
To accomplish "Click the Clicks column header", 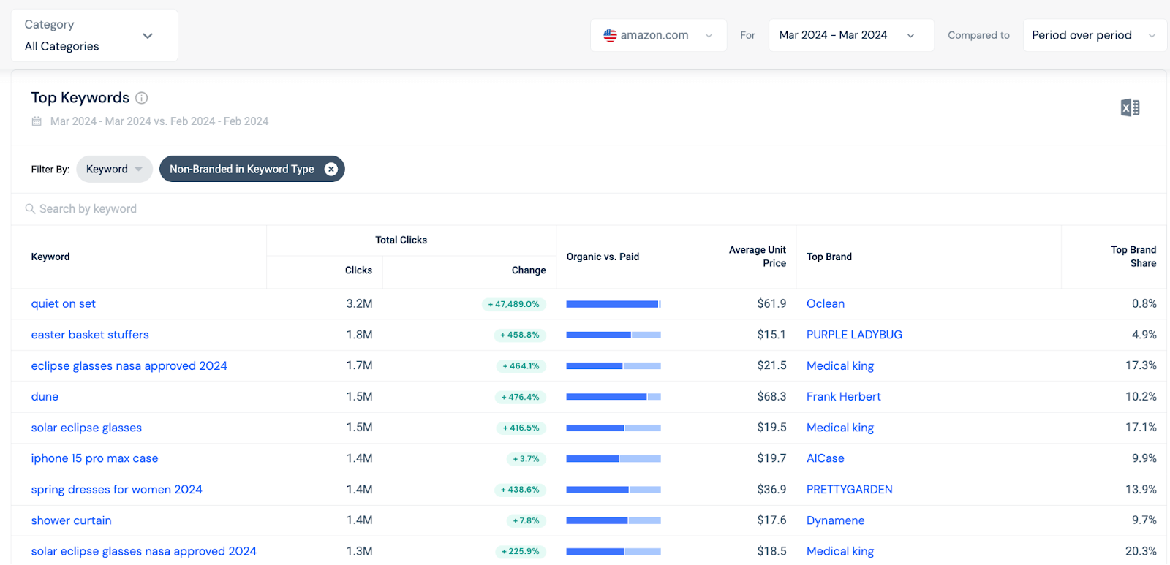I will tap(358, 270).
